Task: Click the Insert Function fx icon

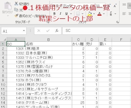Action: pyautogui.click(x=57, y=31)
